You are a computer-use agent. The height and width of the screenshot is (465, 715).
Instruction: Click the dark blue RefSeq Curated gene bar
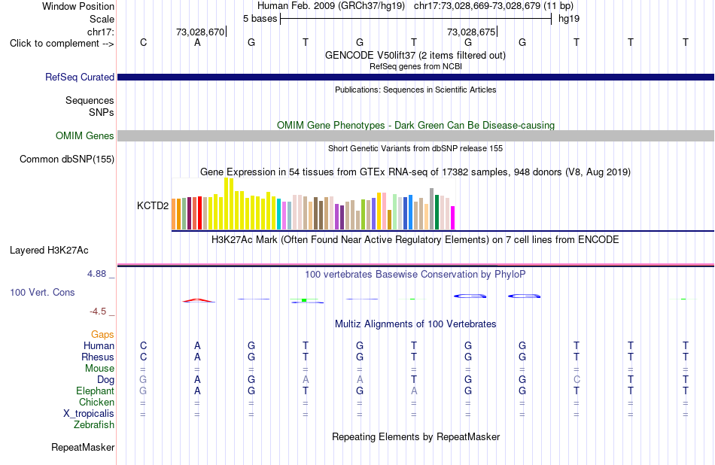(x=415, y=77)
